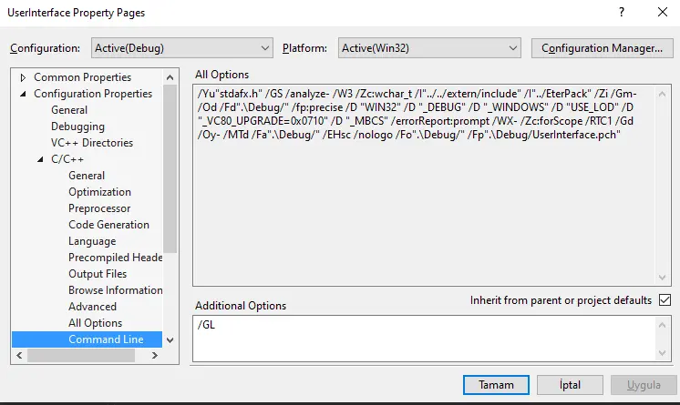Open the Preprocessor property page
The width and height of the screenshot is (680, 405).
99,208
